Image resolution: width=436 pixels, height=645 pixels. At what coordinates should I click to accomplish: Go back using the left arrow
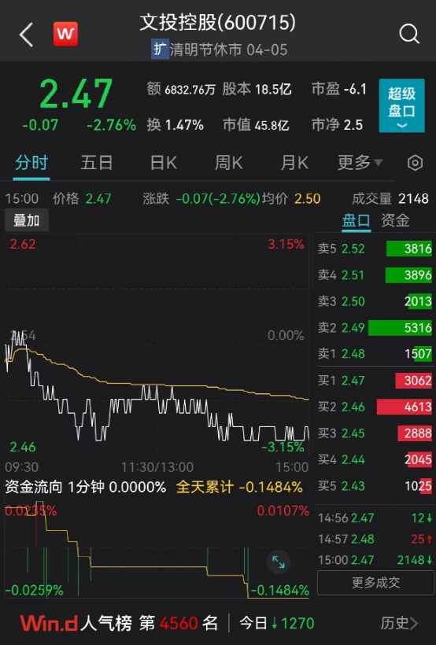click(26, 35)
